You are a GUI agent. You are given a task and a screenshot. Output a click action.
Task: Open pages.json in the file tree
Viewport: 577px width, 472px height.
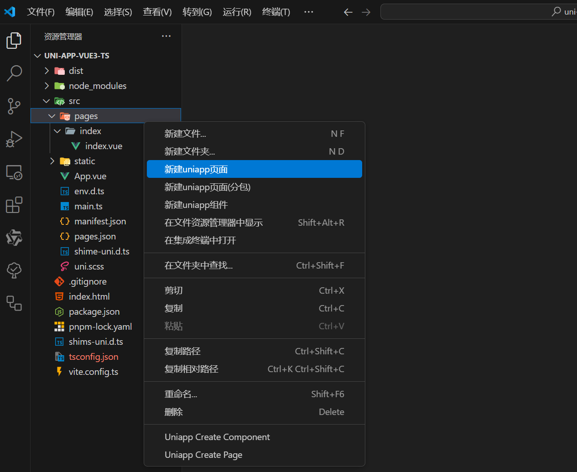[x=95, y=236]
